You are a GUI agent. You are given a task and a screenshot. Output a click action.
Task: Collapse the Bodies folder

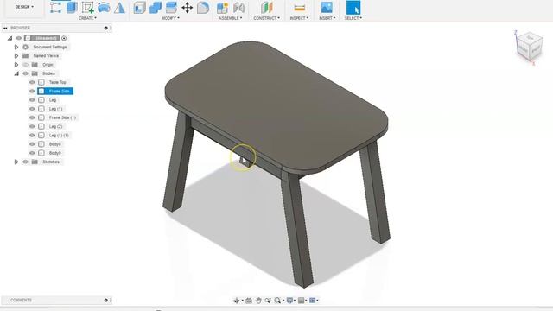[x=16, y=73]
